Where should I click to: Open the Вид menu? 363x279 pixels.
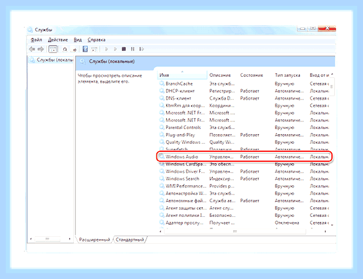click(x=78, y=40)
